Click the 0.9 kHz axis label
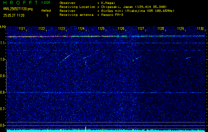The width and height of the screenshot is (208, 132). [3, 76]
